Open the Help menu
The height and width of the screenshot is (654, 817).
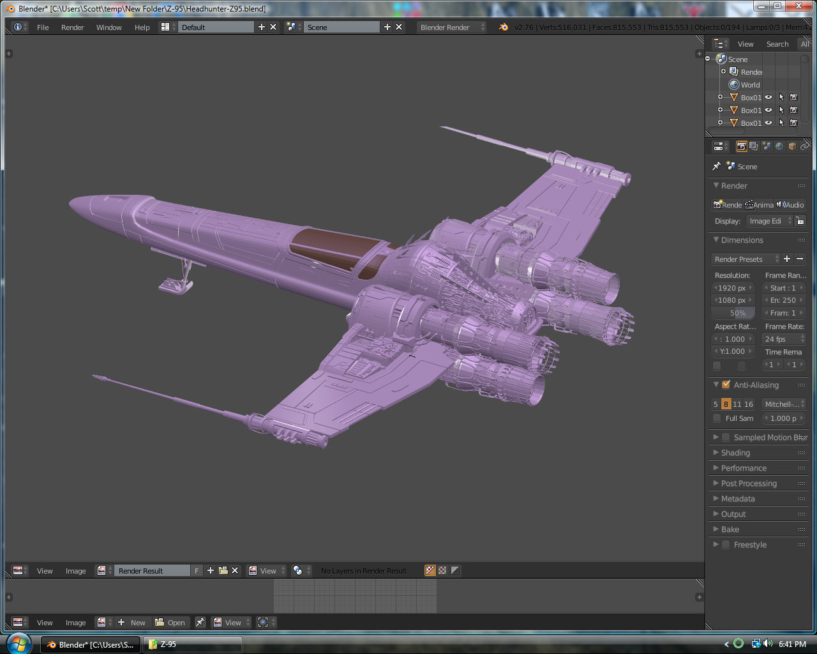142,27
